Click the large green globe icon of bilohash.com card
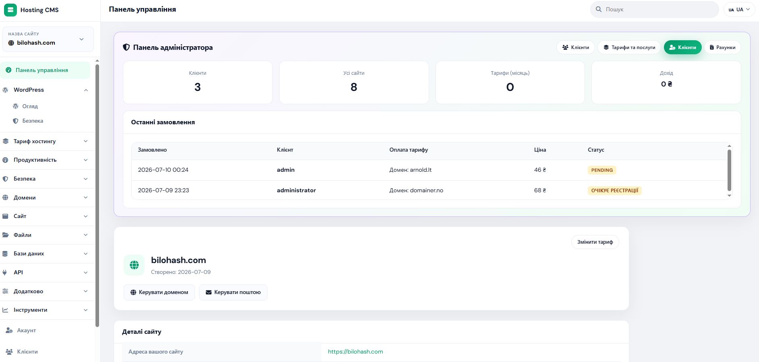The width and height of the screenshot is (759, 362). coord(134,265)
